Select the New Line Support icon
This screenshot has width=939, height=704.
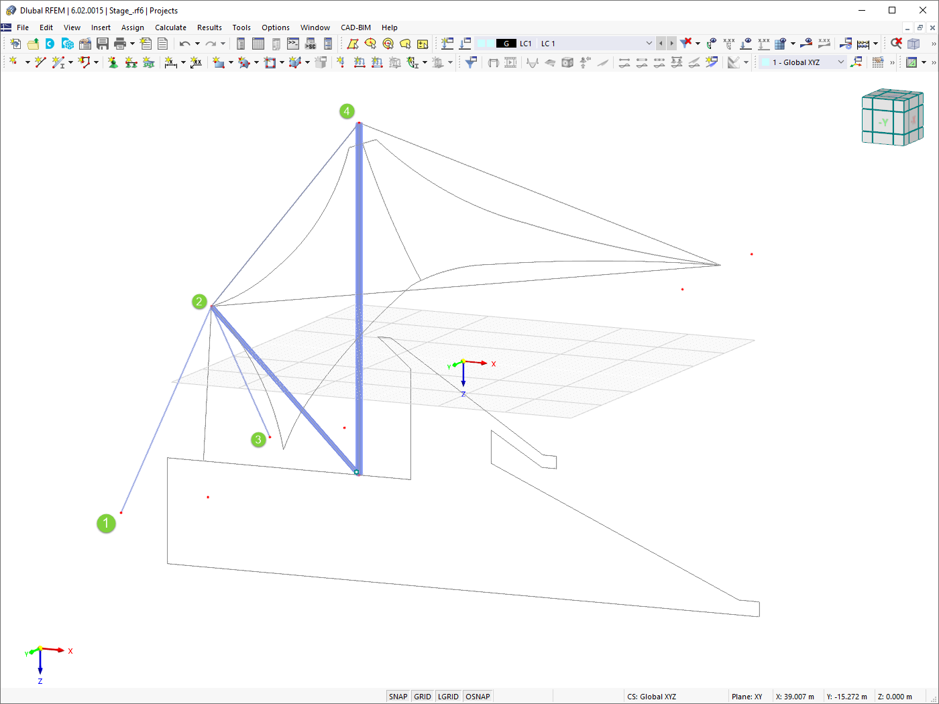(131, 62)
